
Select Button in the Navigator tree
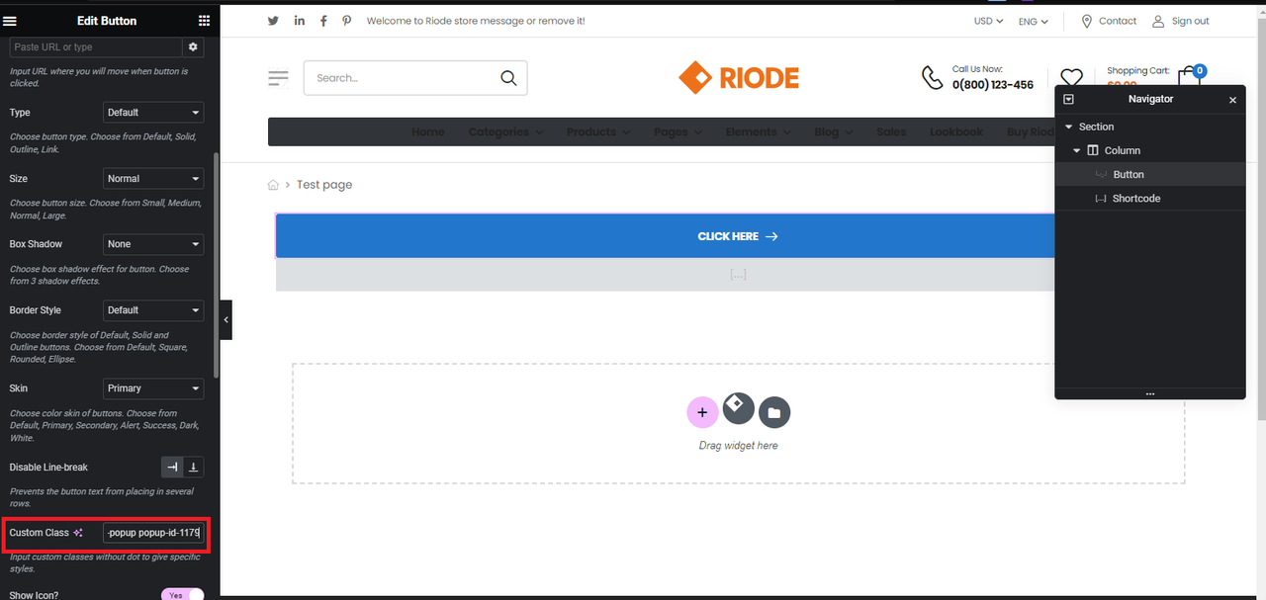tap(1149, 174)
